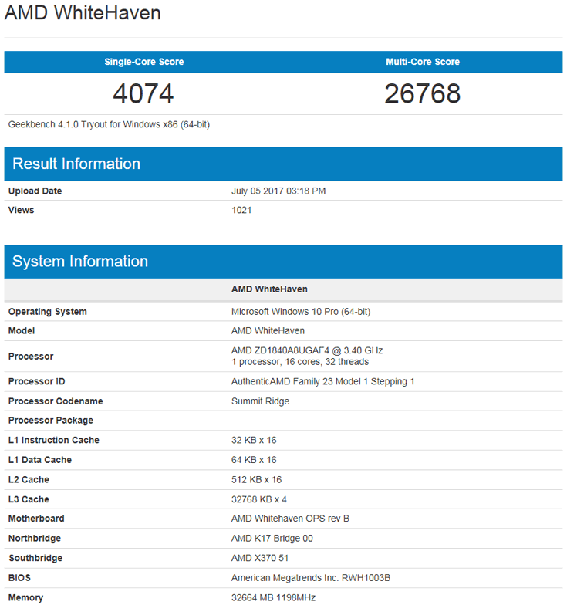Select the Model value AMD WhiteHaven
The image size is (567, 605).
pos(268,331)
